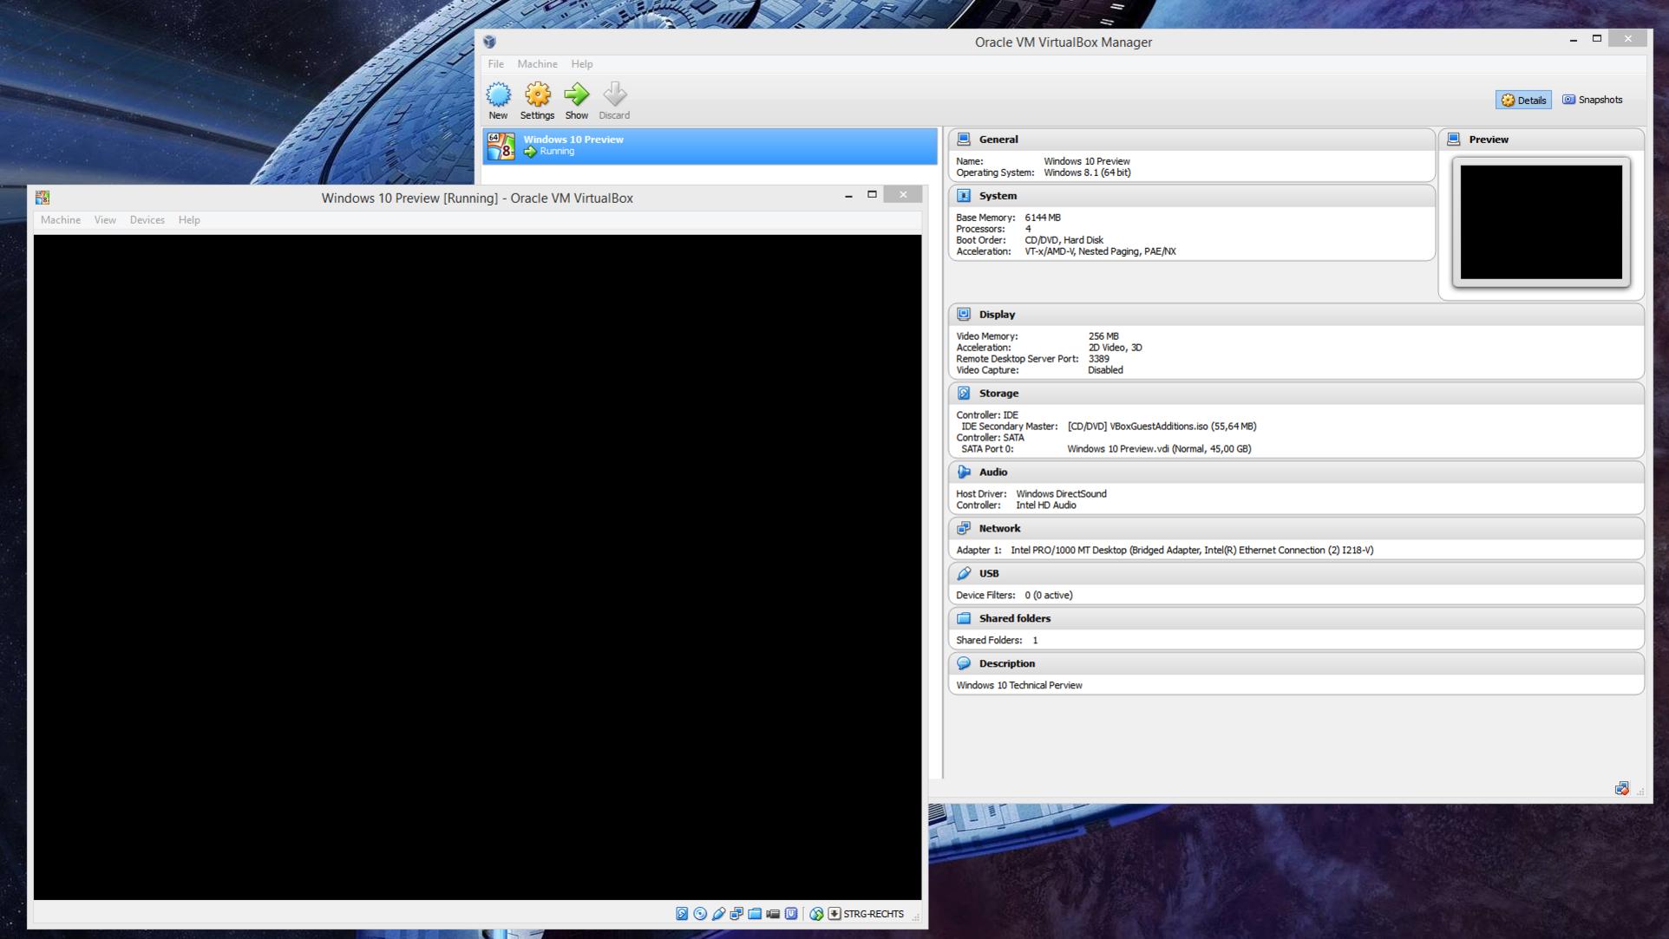
Task: Switch to the Snapshots view
Action: pos(1592,100)
